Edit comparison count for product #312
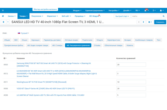The height and width of the screenshot is (110, 167). pyautogui.click(x=131, y=74)
